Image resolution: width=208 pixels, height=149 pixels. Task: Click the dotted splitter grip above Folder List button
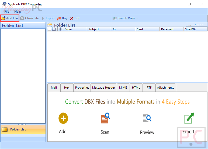click(22, 124)
